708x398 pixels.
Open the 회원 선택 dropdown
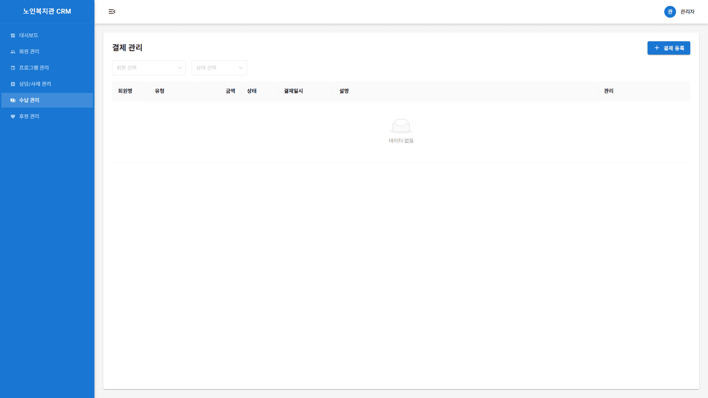point(146,68)
